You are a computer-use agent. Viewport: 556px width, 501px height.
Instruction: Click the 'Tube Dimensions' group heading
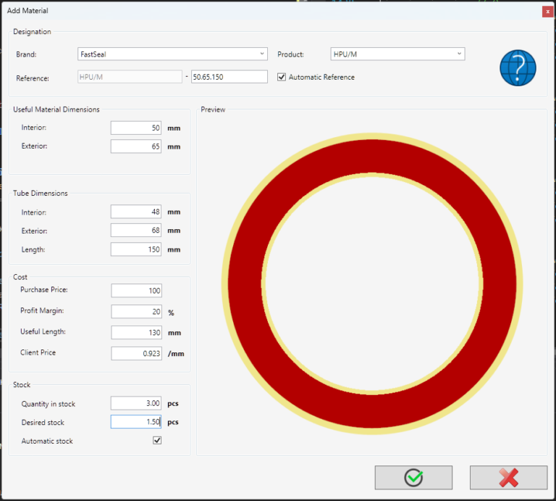click(40, 193)
